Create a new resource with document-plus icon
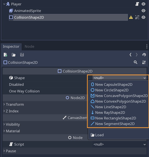 [5, 55]
